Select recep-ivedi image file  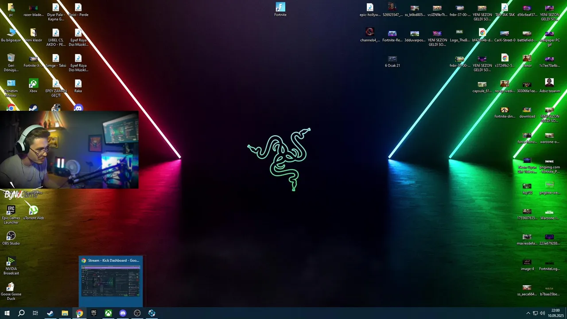coord(505,86)
